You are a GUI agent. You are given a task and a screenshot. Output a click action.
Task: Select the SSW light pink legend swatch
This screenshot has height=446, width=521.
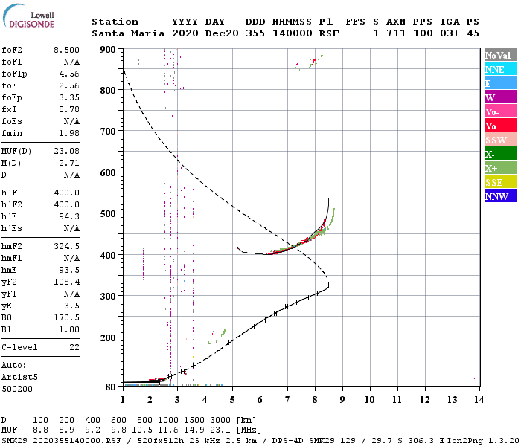[500, 140]
